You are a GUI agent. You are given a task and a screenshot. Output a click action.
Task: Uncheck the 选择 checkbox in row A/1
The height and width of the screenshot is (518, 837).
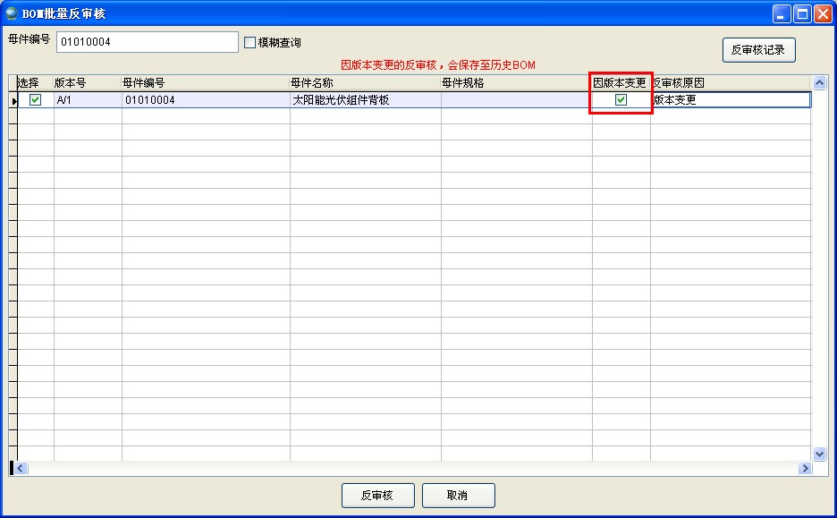pyautogui.click(x=36, y=100)
